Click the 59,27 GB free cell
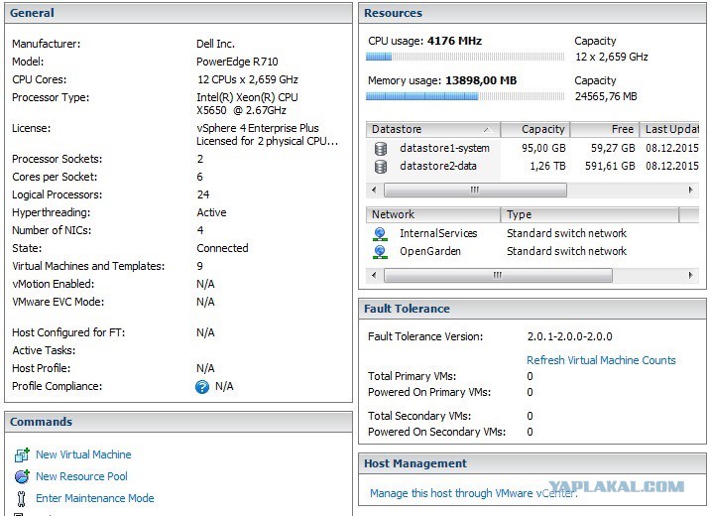Image resolution: width=710 pixels, height=516 pixels. pyautogui.click(x=613, y=148)
